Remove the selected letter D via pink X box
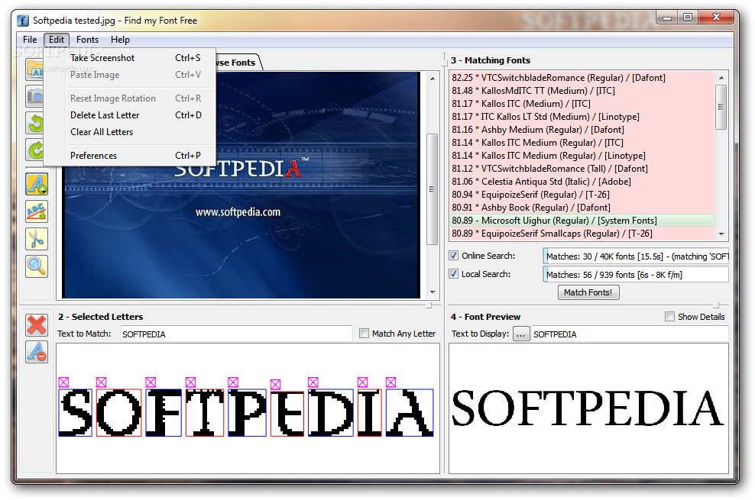 click(x=313, y=382)
